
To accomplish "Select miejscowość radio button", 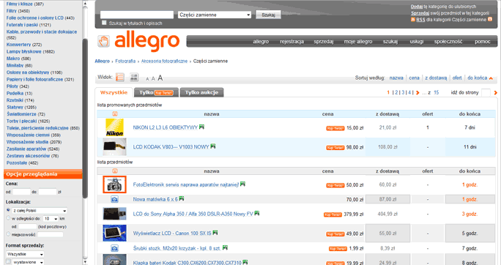I will pos(8,234).
